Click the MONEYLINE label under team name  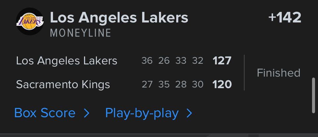point(80,33)
